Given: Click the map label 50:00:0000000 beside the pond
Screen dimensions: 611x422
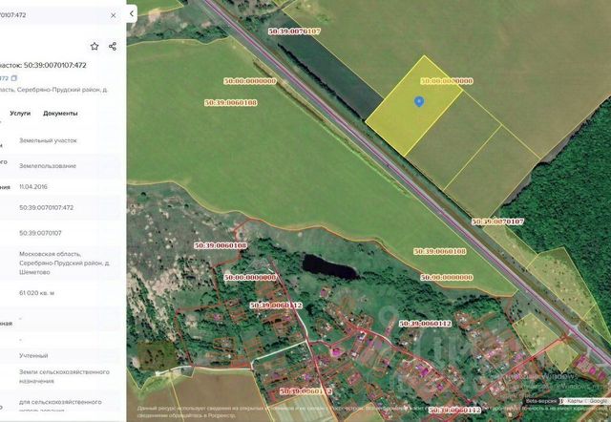Looking at the screenshot, I should click(250, 278).
